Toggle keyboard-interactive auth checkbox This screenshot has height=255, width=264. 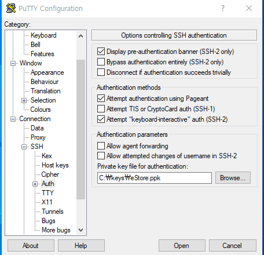coord(101,119)
